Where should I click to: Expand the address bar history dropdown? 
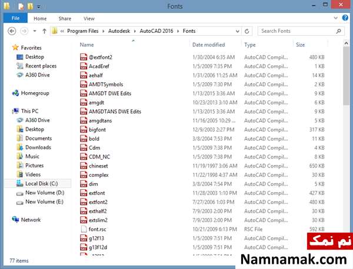237,31
